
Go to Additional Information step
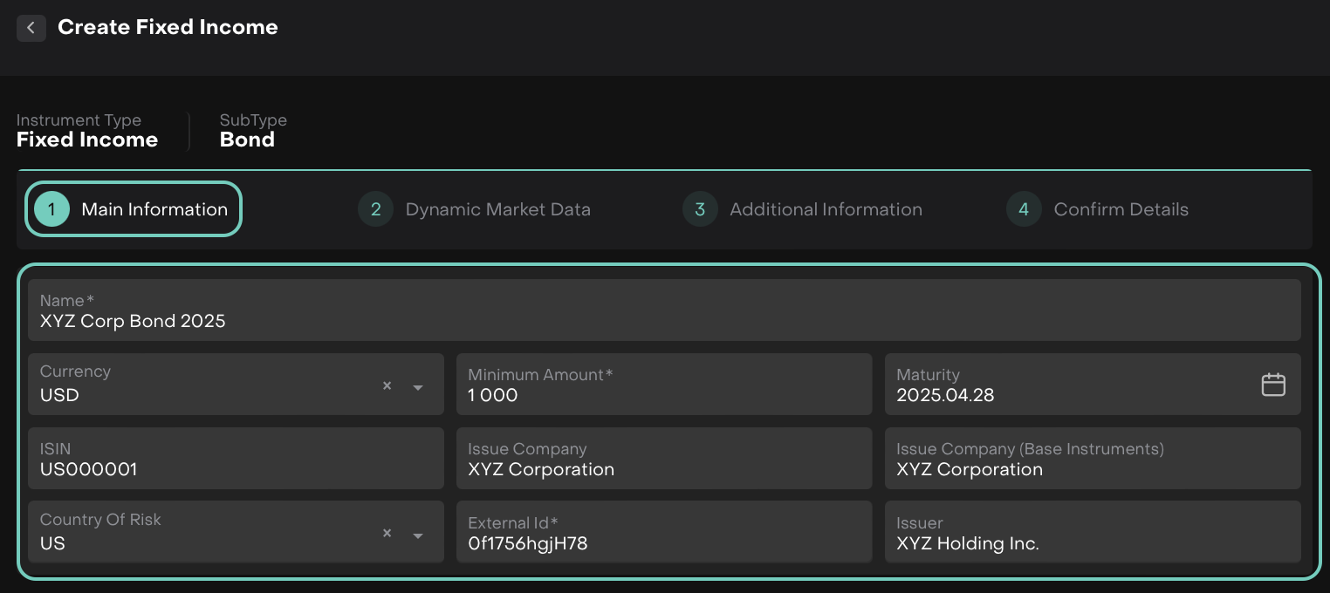pyautogui.click(x=825, y=209)
